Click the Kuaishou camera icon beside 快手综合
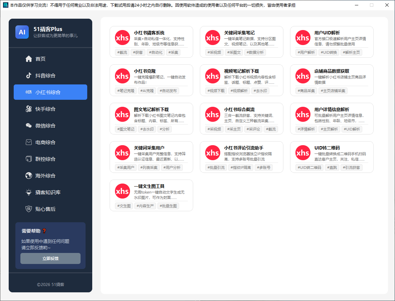The height and width of the screenshot is (301, 395). click(x=29, y=109)
